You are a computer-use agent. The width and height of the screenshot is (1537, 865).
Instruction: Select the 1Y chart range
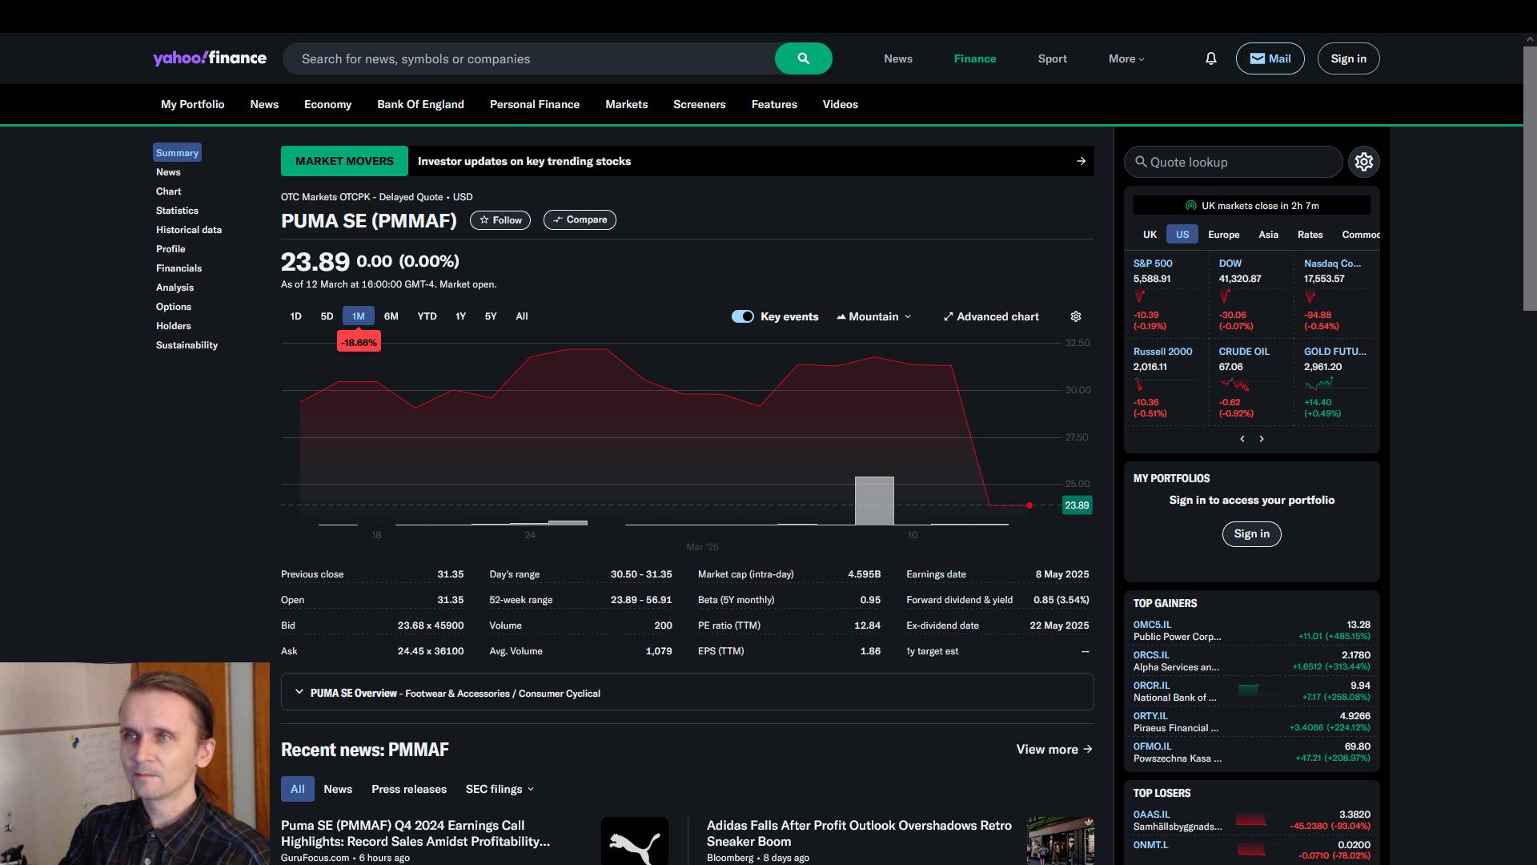pos(460,316)
